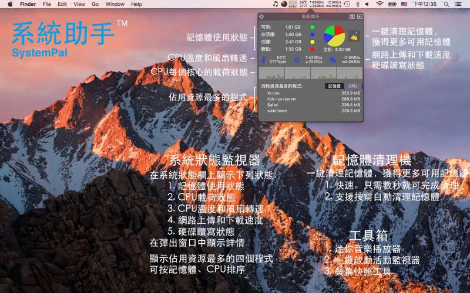
Task: Click the fourth CPU core load graph
Action: [350, 73]
